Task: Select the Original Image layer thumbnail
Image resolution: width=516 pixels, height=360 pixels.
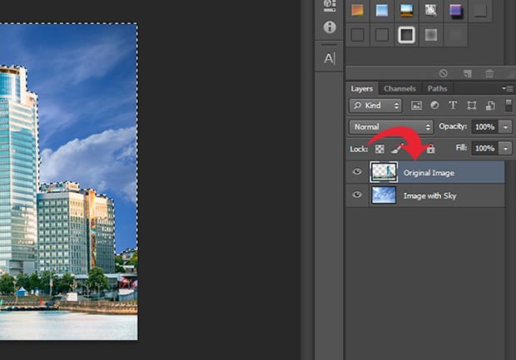Action: [x=384, y=172]
